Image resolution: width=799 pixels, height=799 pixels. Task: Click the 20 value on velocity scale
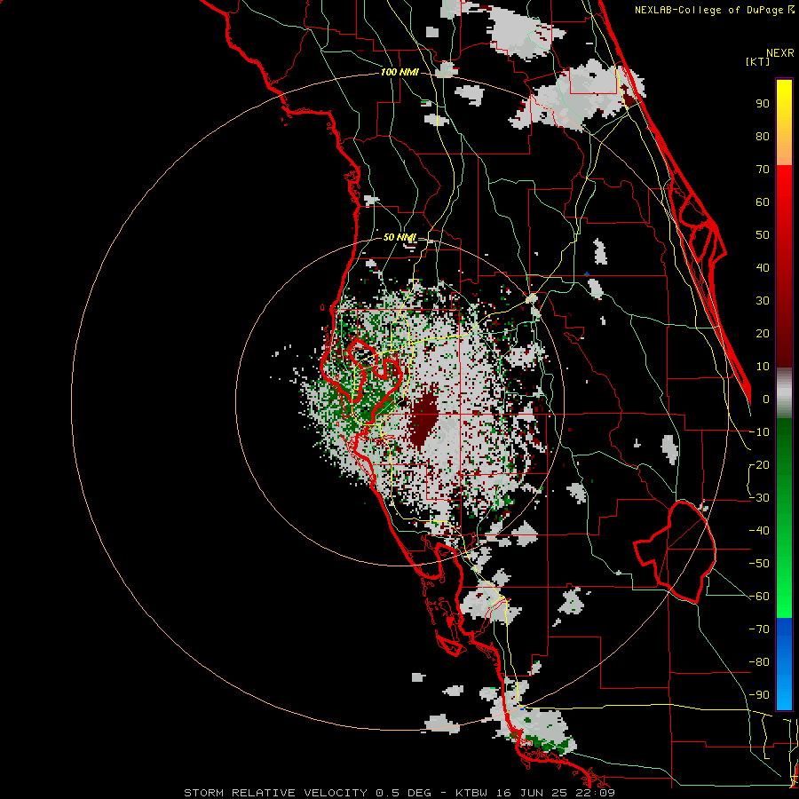[763, 333]
